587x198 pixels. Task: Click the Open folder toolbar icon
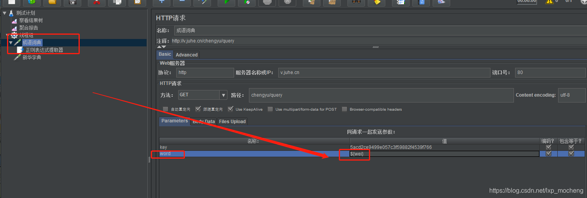point(52,2)
